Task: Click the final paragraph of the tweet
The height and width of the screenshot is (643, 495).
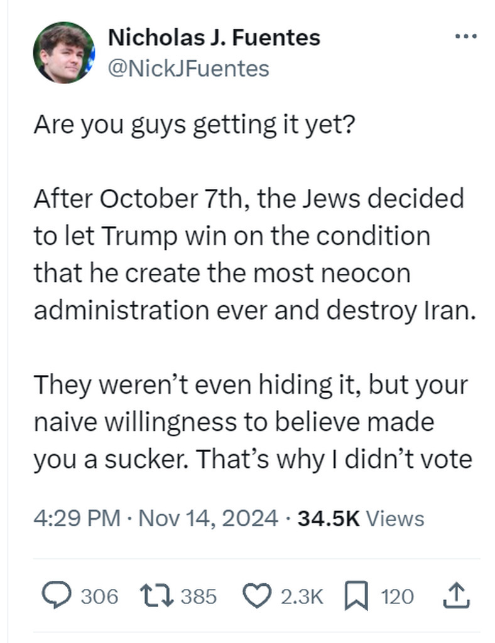Action: 251,422
